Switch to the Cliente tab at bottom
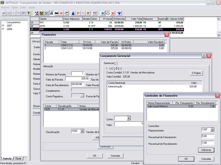This screenshot has width=221, height=165. pyautogui.click(x=18, y=159)
